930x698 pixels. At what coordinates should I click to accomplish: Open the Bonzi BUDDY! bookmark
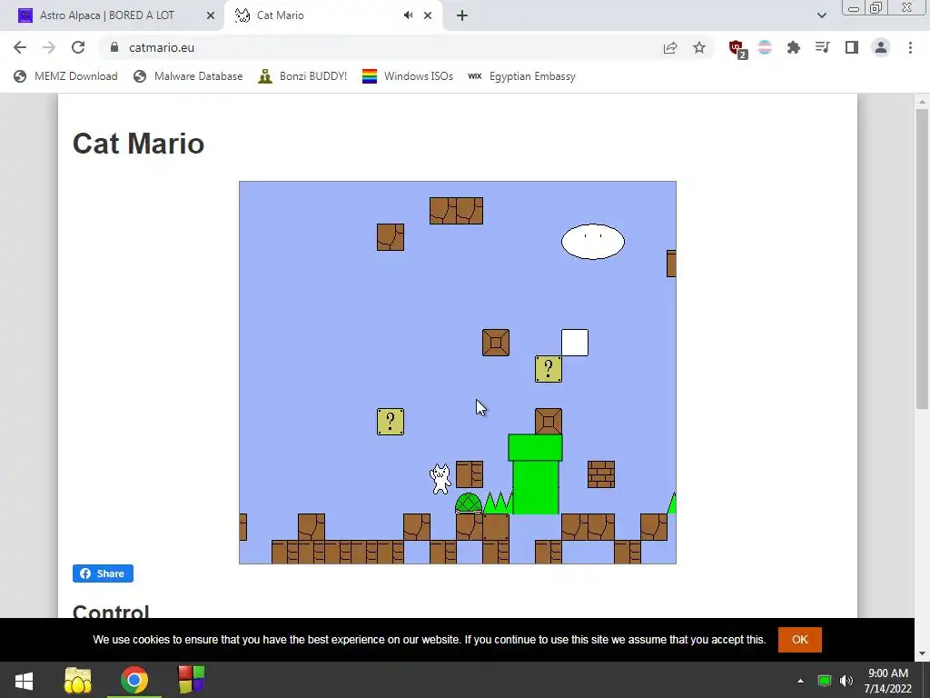click(302, 76)
